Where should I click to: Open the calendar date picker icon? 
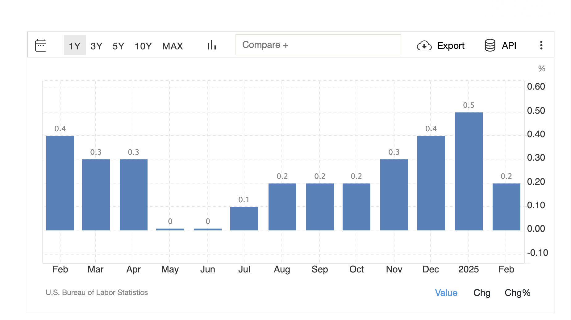[x=41, y=45]
